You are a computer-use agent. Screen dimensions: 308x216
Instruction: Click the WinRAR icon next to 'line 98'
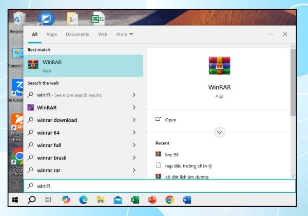(158, 154)
